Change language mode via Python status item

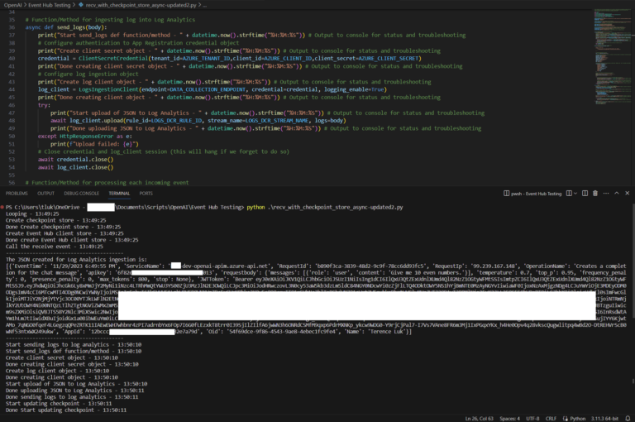click(x=578, y=419)
